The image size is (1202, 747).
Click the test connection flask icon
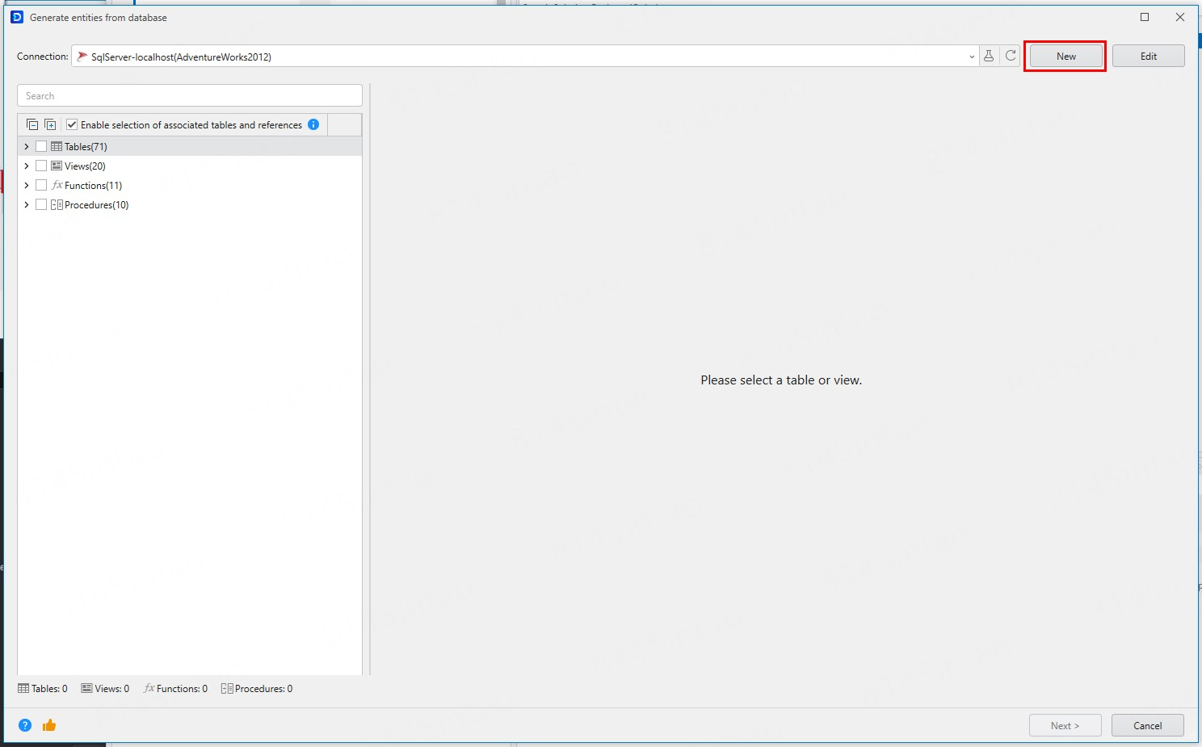(989, 57)
